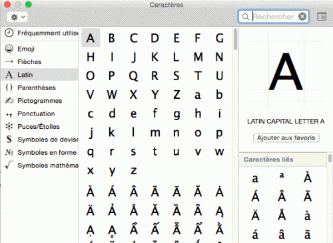Open the gear settings dropdown menu

tap(17, 17)
